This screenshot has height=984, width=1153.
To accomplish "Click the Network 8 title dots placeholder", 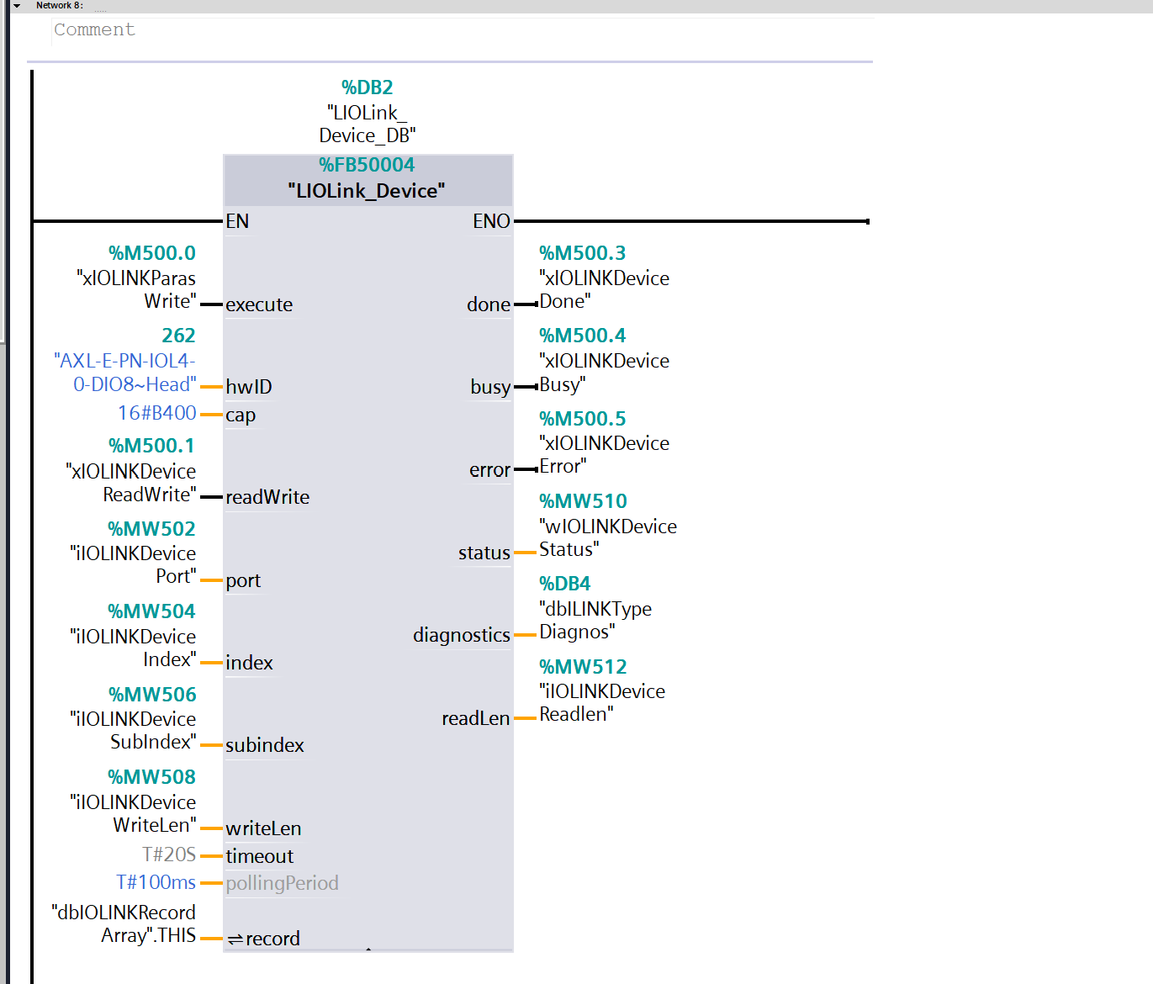I will click(x=100, y=9).
